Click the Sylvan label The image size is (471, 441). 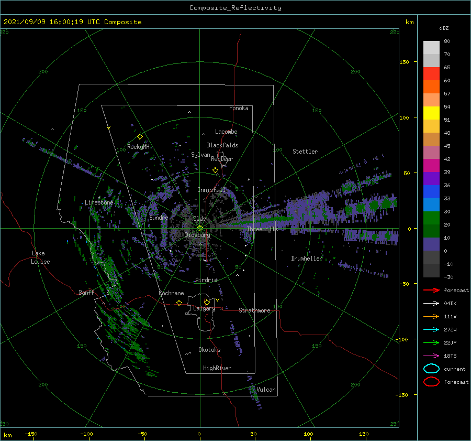[200, 155]
